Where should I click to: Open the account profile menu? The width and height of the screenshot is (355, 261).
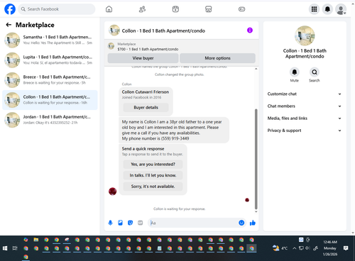341,9
